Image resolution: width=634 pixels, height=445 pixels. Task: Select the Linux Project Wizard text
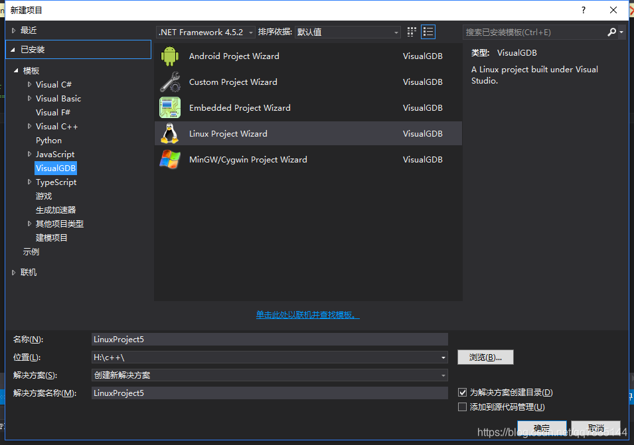coord(228,134)
